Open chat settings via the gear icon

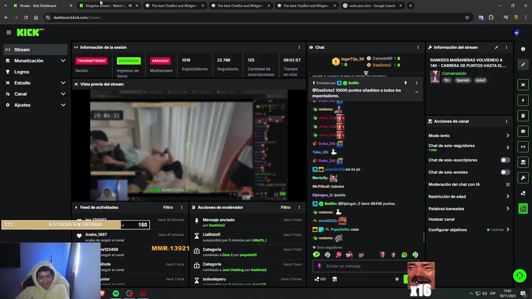[397, 279]
